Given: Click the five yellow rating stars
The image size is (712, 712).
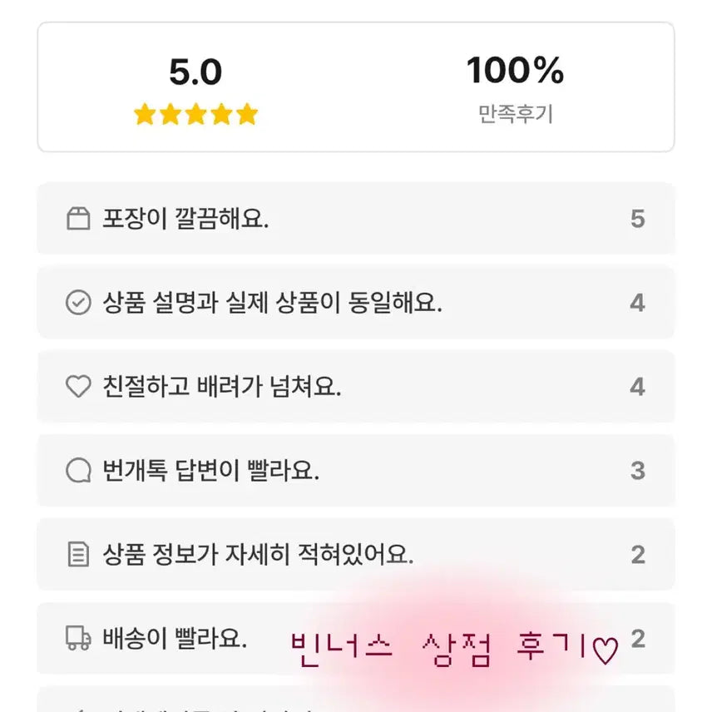Looking at the screenshot, I should tap(196, 114).
